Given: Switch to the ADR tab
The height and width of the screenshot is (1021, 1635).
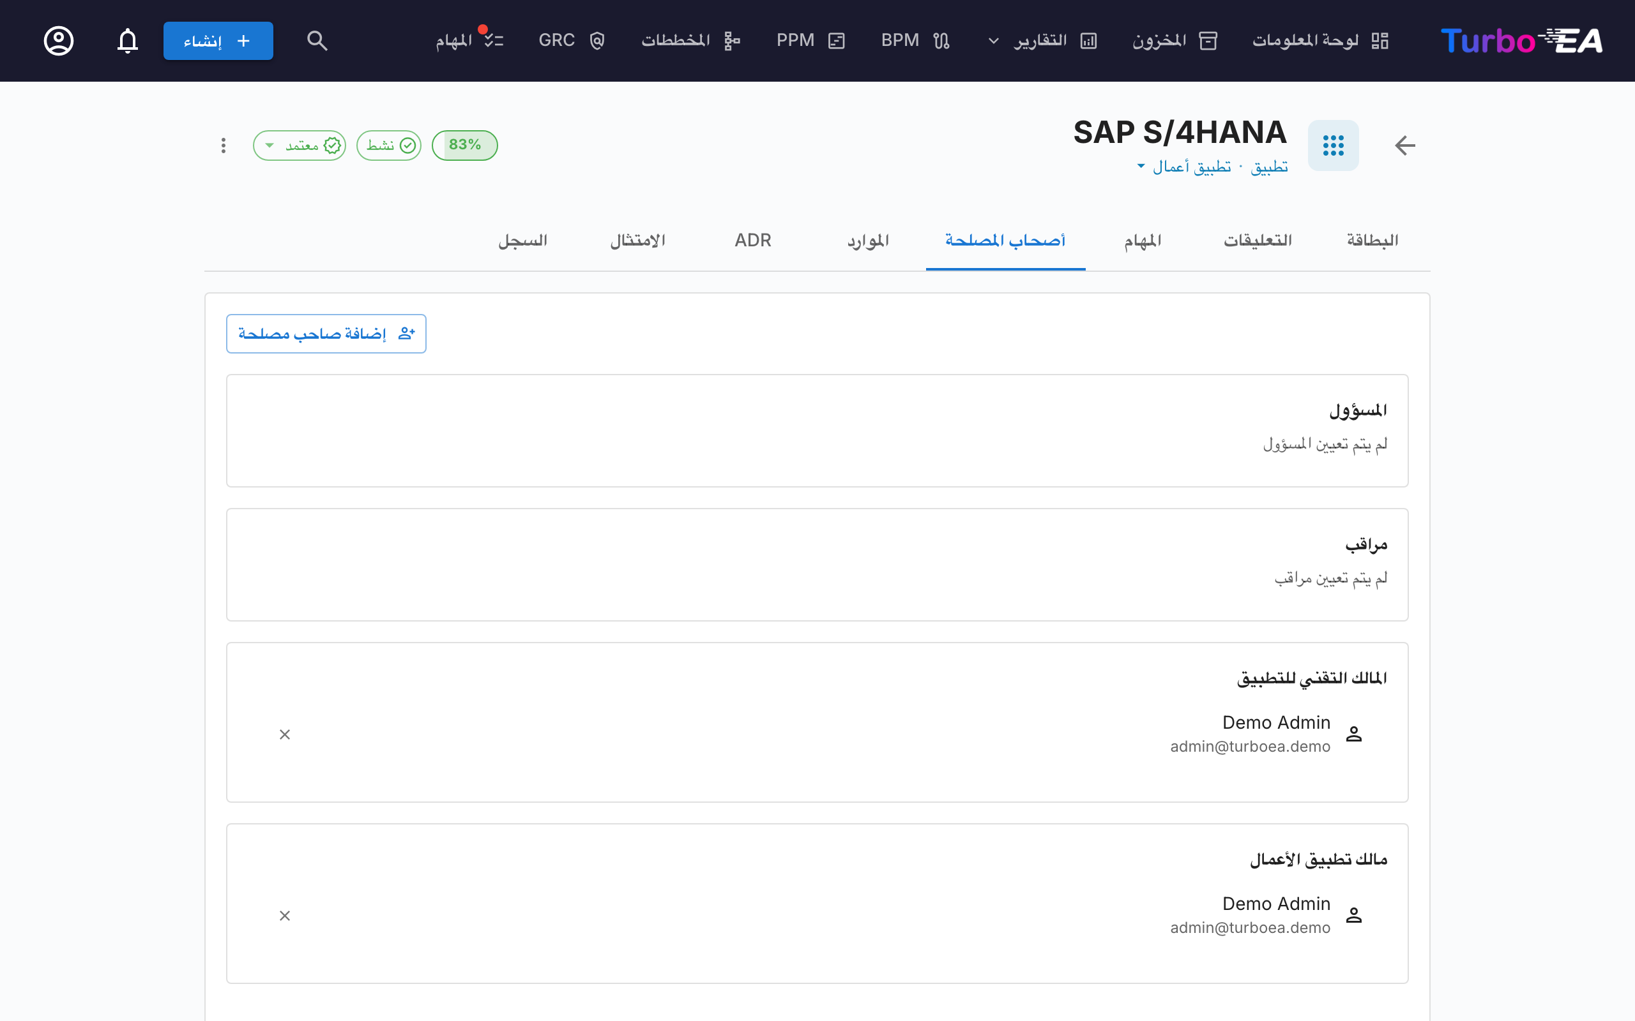Looking at the screenshot, I should click(754, 241).
